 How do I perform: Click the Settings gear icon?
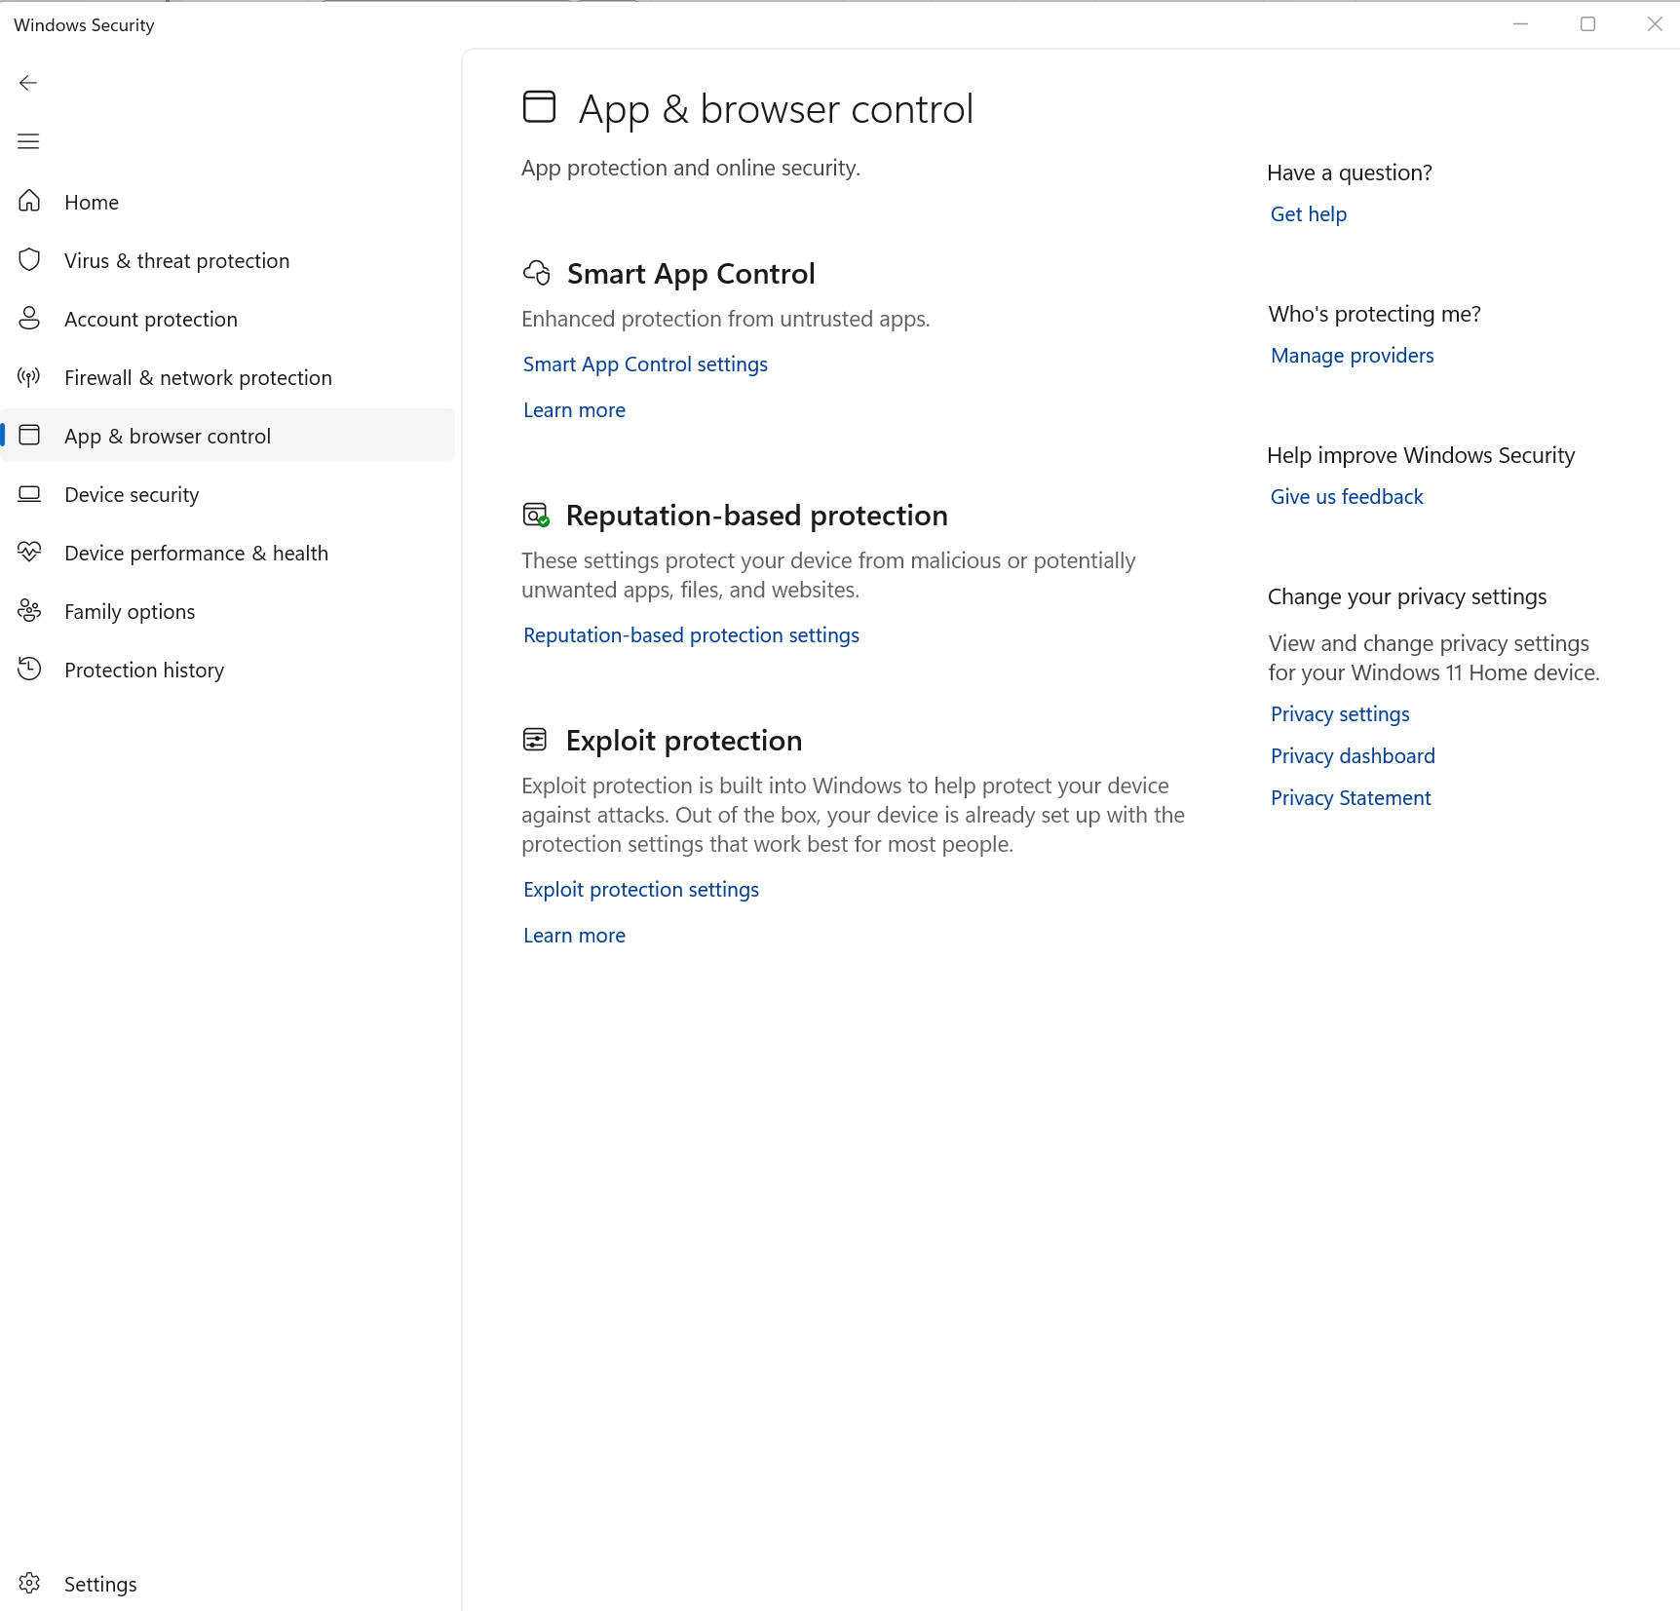(x=29, y=1583)
